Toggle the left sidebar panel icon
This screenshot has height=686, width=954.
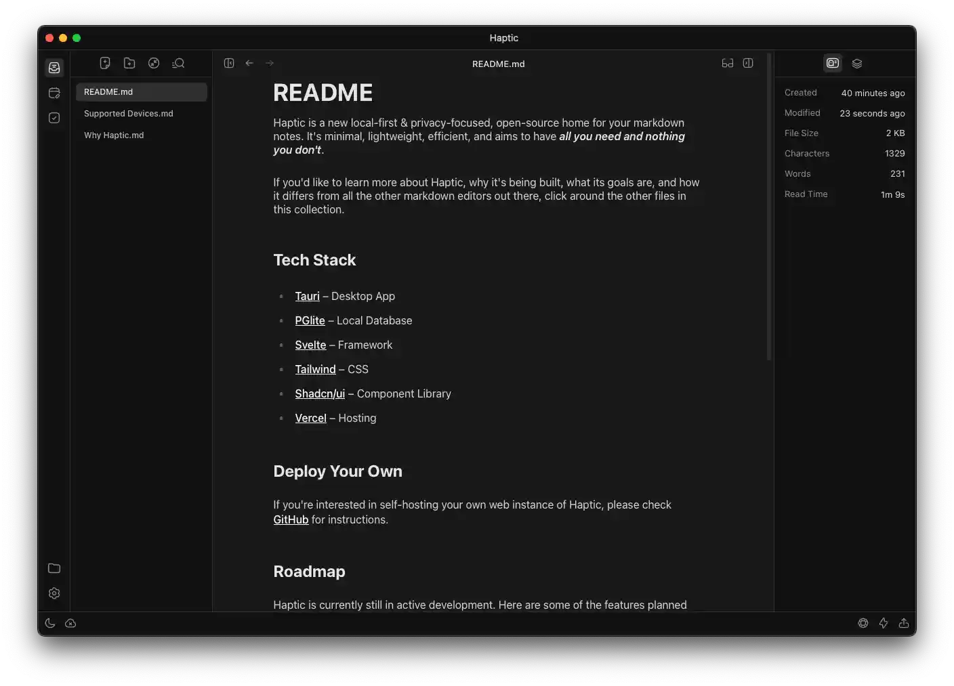(229, 63)
